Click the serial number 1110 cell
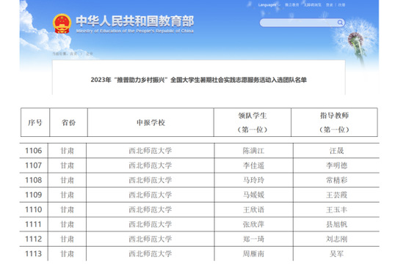Image resolution: width=406 pixels, height=268 pixels. tap(33, 209)
